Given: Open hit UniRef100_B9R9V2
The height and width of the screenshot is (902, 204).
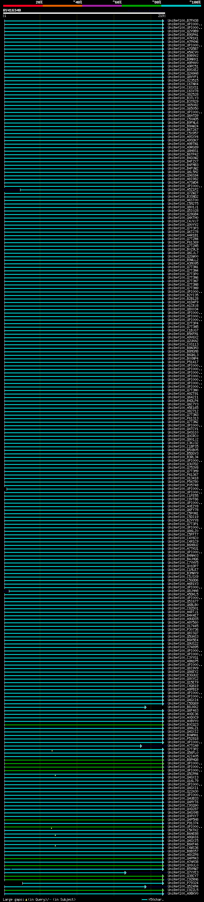Looking at the screenshot, I should click(183, 56).
